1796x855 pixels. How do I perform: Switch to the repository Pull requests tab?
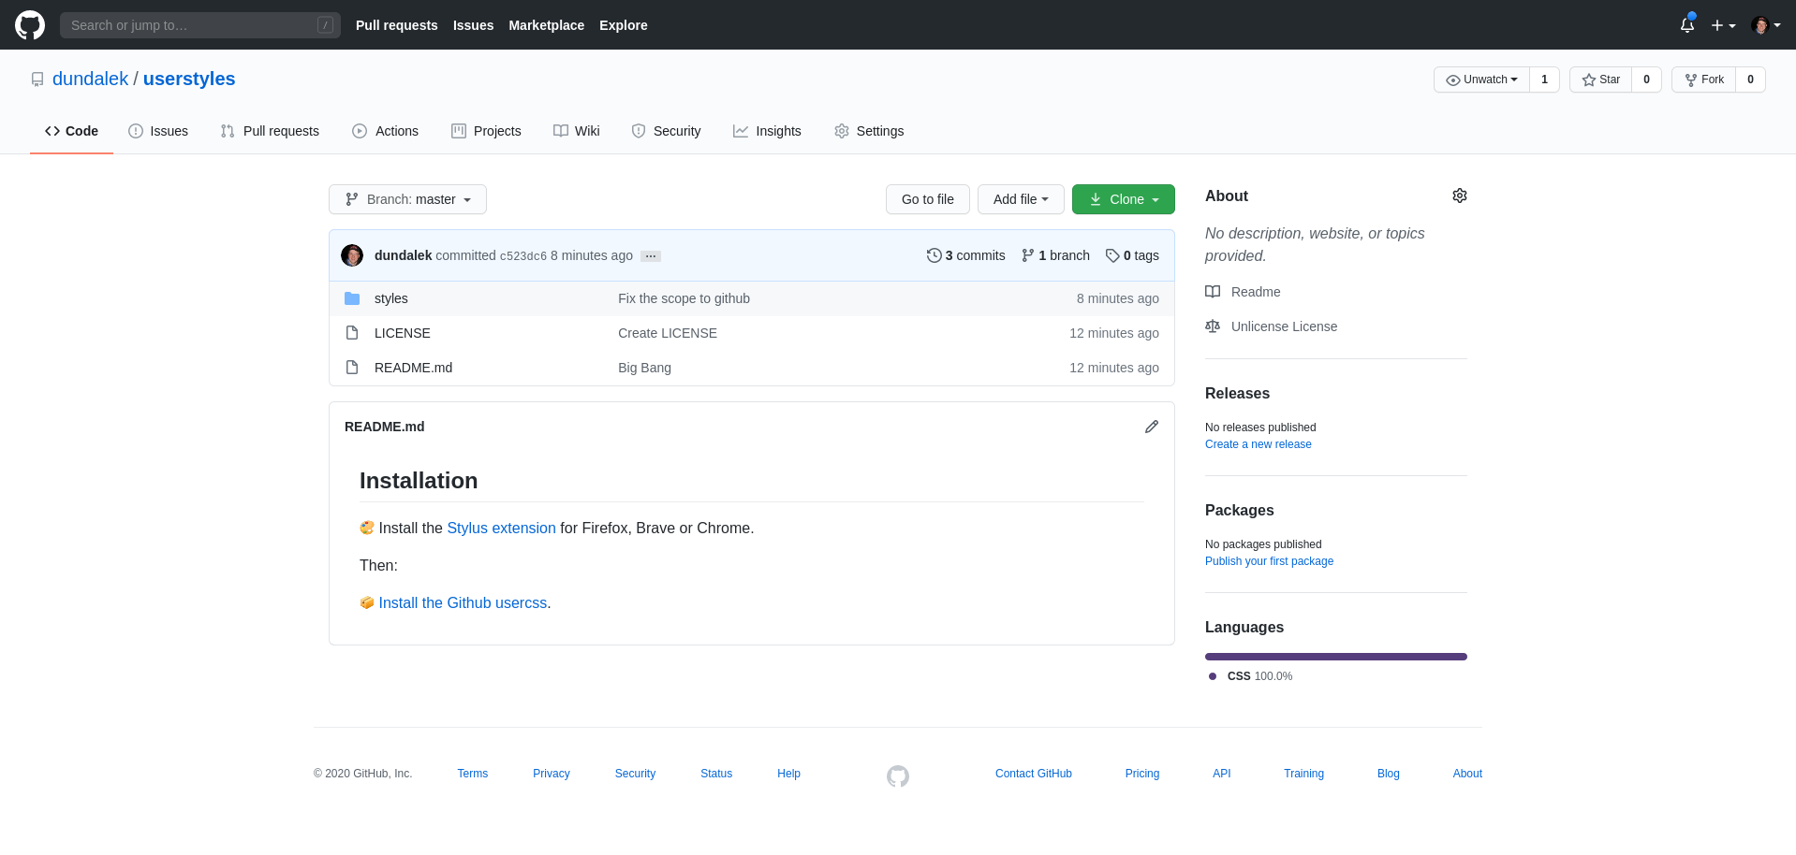pyautogui.click(x=270, y=131)
